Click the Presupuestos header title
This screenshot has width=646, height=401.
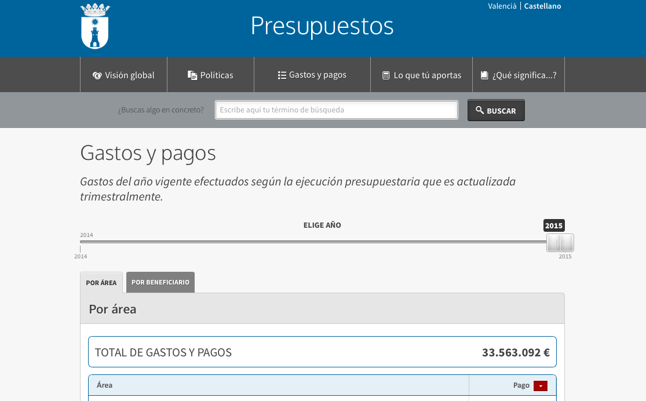322,26
